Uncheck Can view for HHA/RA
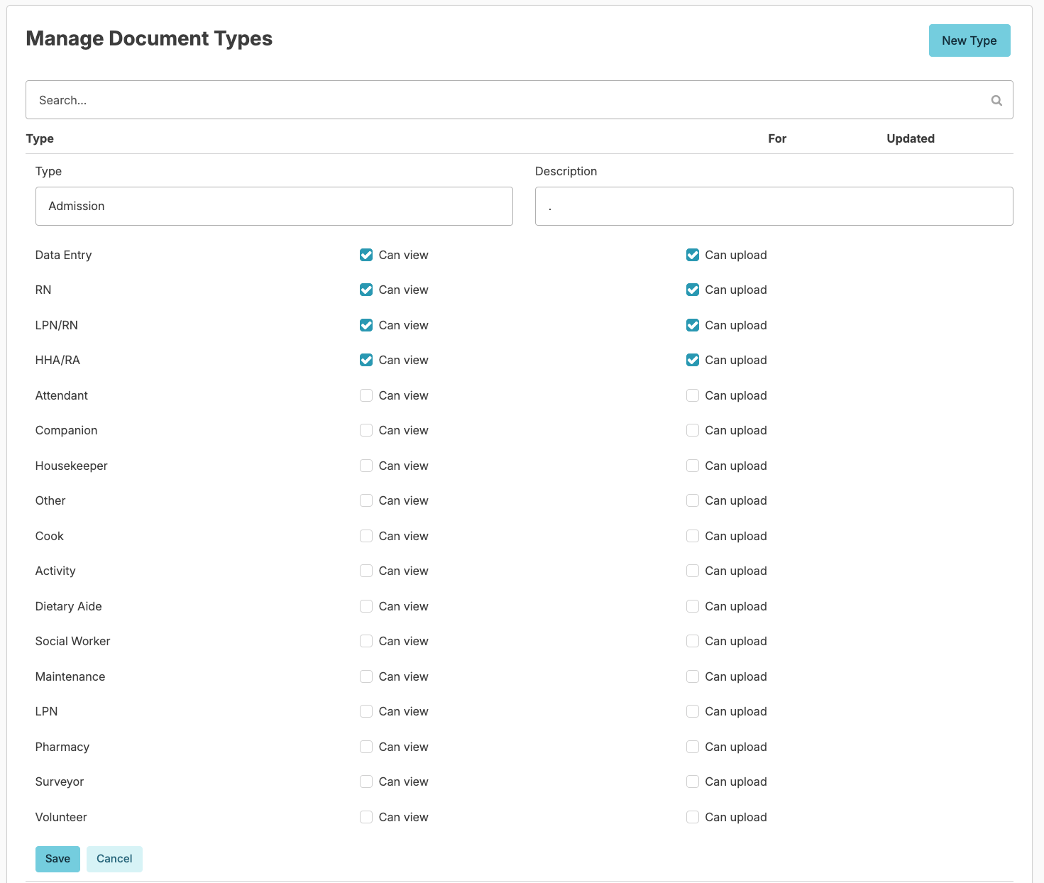 pos(366,360)
